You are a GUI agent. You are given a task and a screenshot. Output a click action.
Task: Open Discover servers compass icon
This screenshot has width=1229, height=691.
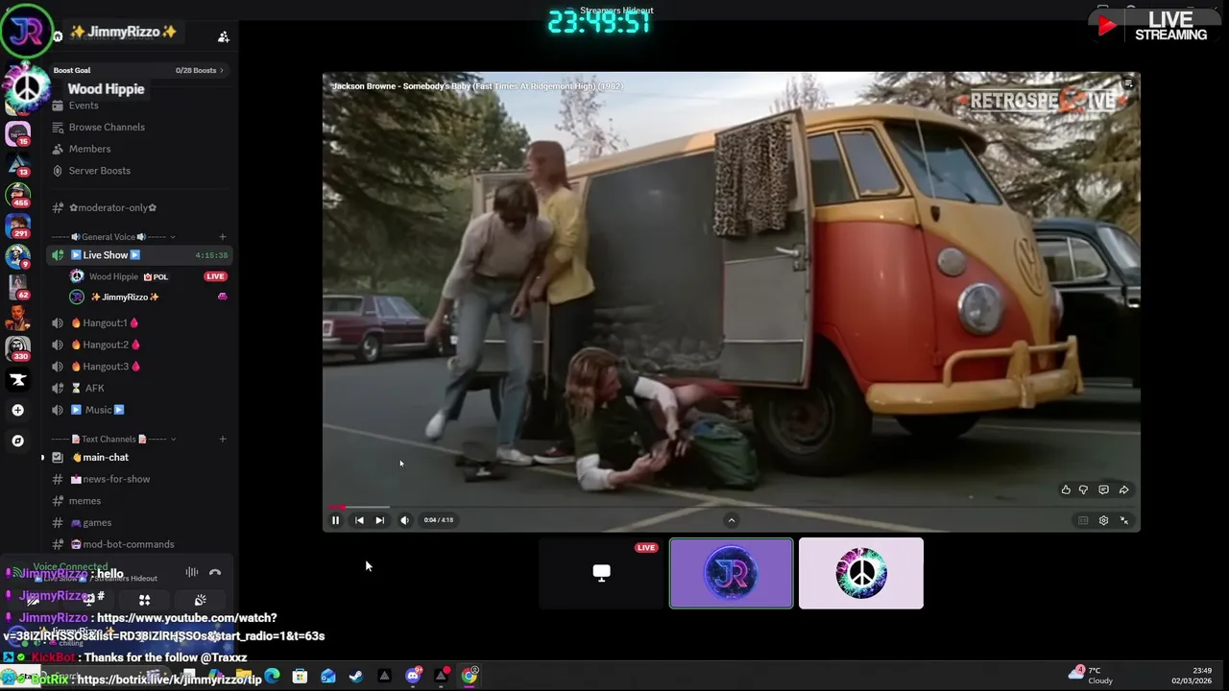pos(17,441)
